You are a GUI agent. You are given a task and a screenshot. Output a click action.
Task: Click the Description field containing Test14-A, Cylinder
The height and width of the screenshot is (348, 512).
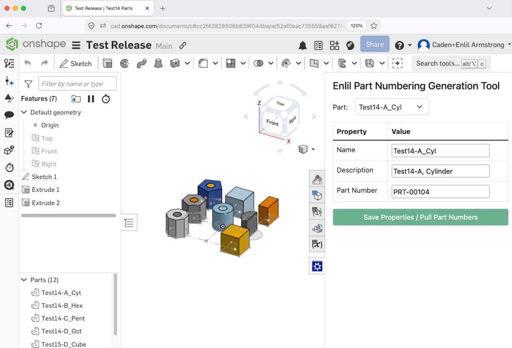440,171
